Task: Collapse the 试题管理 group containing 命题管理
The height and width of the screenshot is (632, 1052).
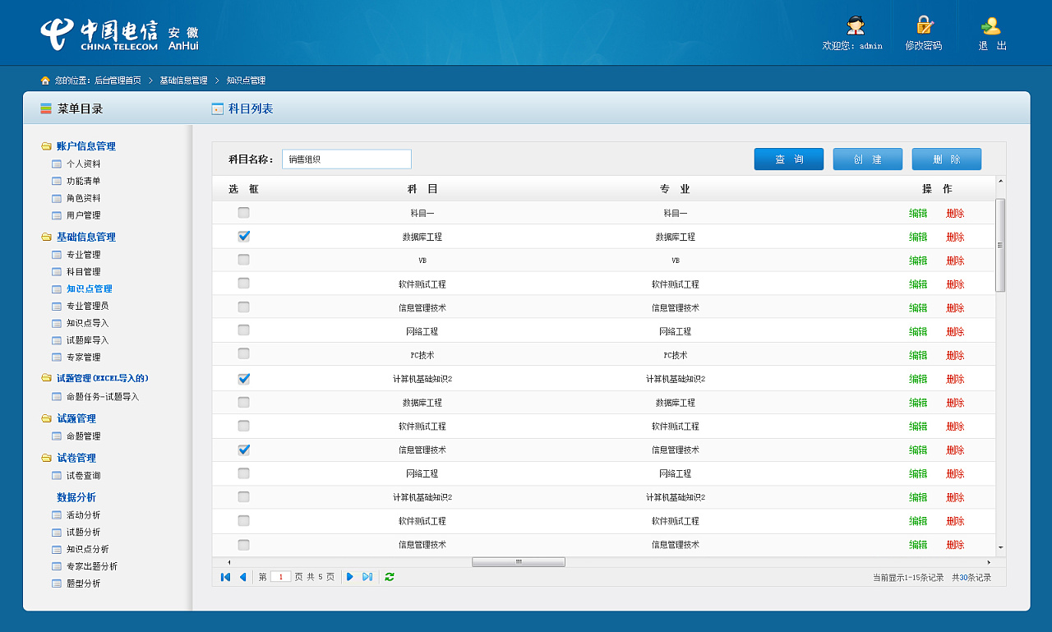Action: [x=69, y=418]
